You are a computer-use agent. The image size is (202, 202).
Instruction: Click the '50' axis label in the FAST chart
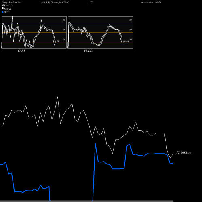pyautogui.click(x=64, y=29)
